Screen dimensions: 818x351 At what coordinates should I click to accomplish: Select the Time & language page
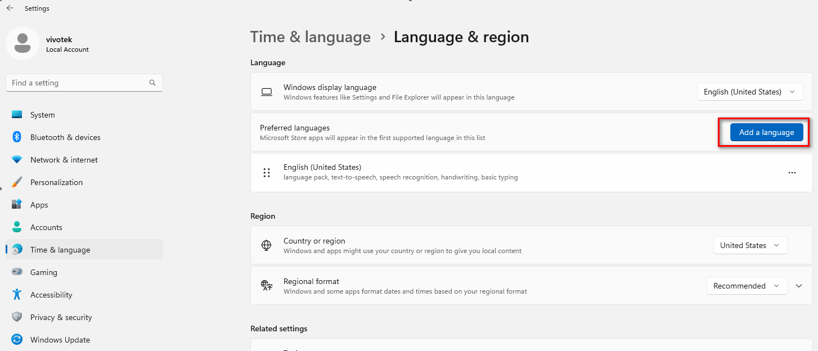point(84,250)
